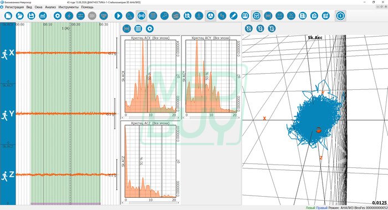Open the table grid icon in main toolbar
The image size is (388, 210).
click(153, 16)
